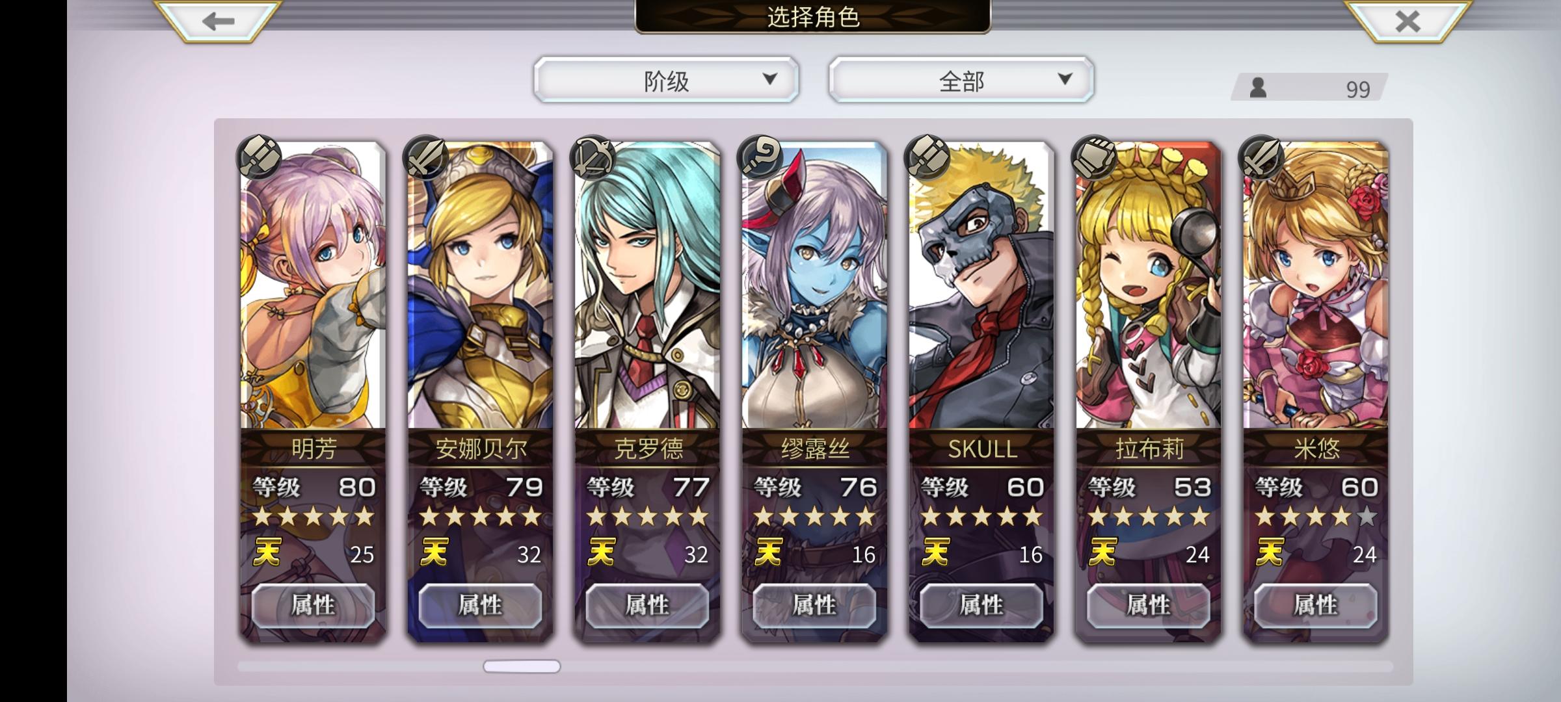1561x702 pixels.
Task: Open the 全部 filter dropdown
Action: (x=961, y=79)
